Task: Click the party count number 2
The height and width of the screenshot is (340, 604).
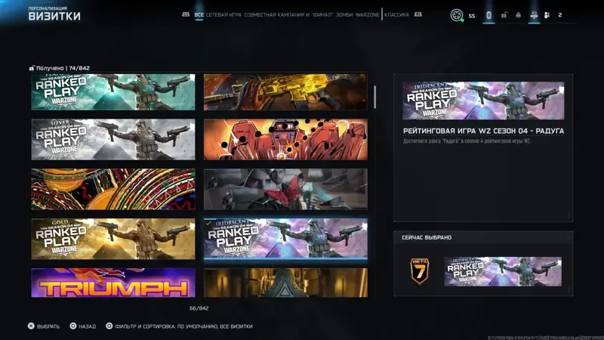Action: tap(560, 15)
